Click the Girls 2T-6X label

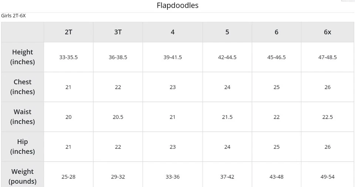coord(13,16)
